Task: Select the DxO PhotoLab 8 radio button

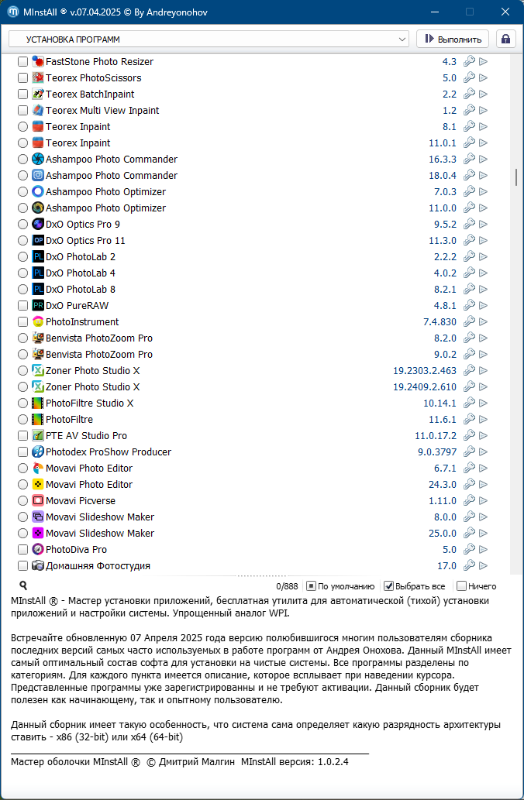Action: (x=22, y=290)
